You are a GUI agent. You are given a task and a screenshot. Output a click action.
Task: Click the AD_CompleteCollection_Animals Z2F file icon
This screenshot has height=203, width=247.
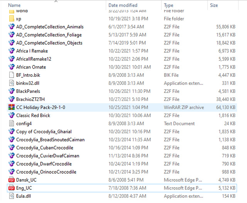click(12, 27)
